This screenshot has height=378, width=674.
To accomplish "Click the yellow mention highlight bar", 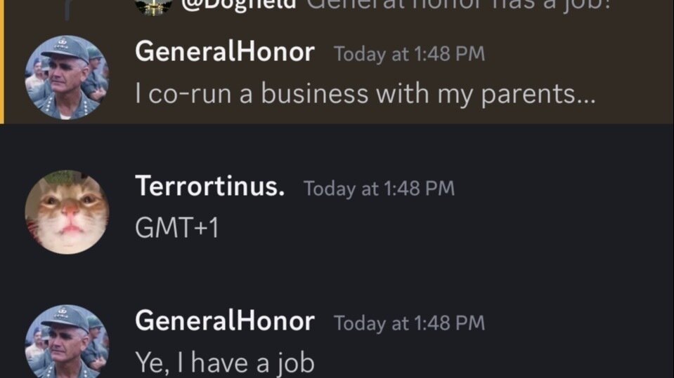I will (2, 62).
